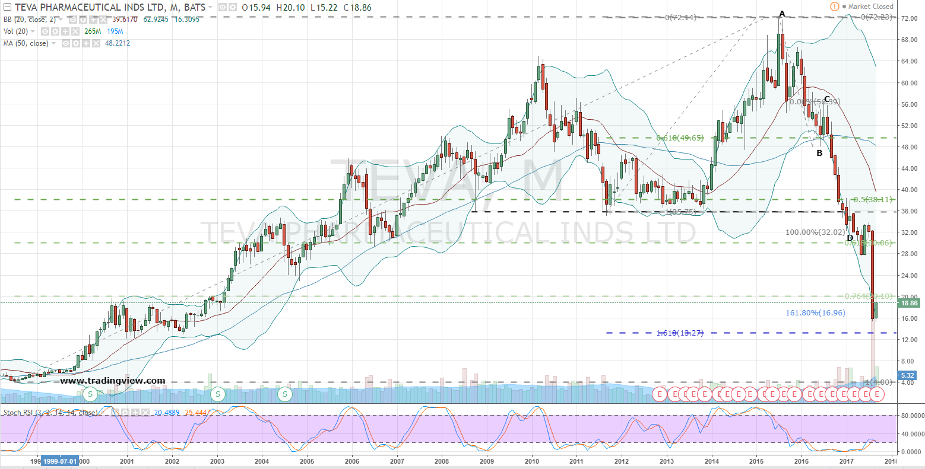Click the BB (20, close, 2) label
Screen dimensions: 925x469
30,19
